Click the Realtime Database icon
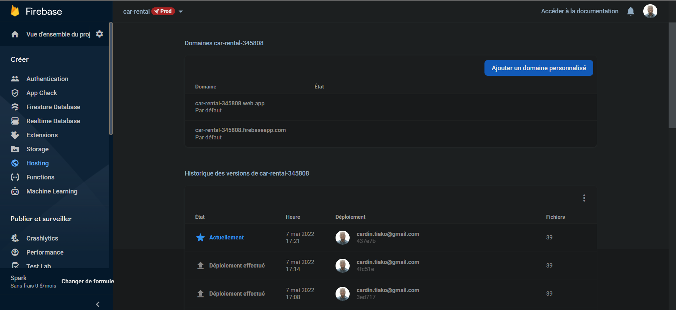 [15, 121]
